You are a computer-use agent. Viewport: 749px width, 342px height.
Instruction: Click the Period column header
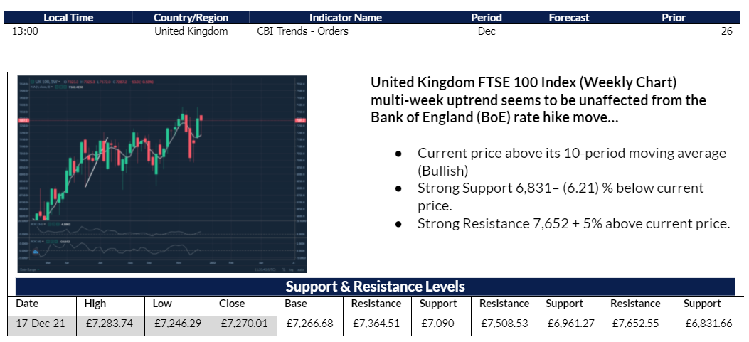487,18
